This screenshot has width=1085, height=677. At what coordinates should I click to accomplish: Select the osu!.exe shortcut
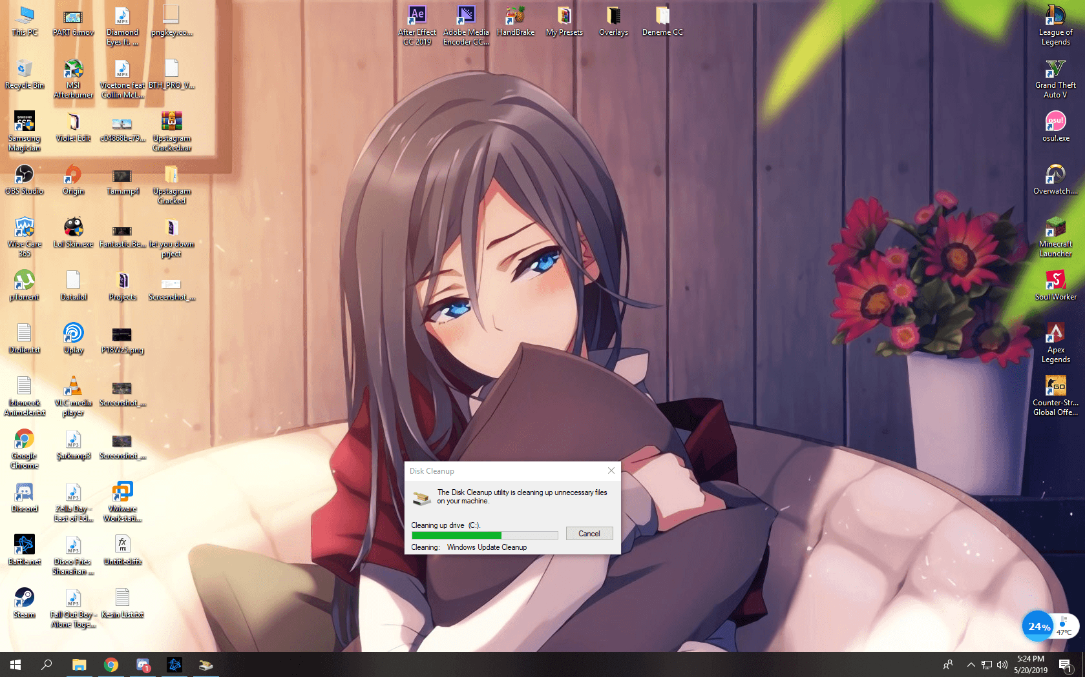click(1055, 127)
